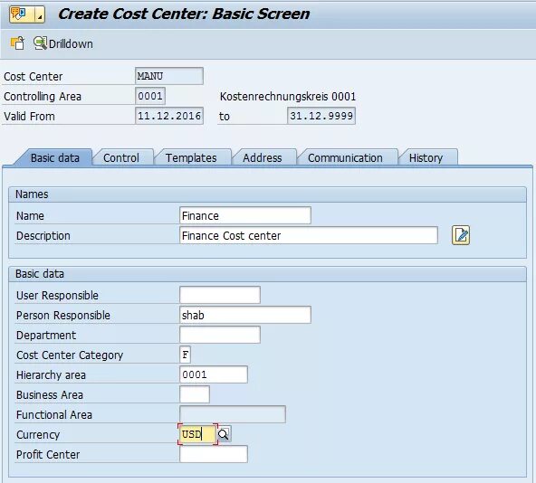Click the Description input field
The height and width of the screenshot is (483, 536).
[x=309, y=235]
